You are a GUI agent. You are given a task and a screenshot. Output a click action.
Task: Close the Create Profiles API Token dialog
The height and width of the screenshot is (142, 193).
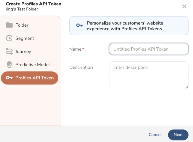click(184, 6)
